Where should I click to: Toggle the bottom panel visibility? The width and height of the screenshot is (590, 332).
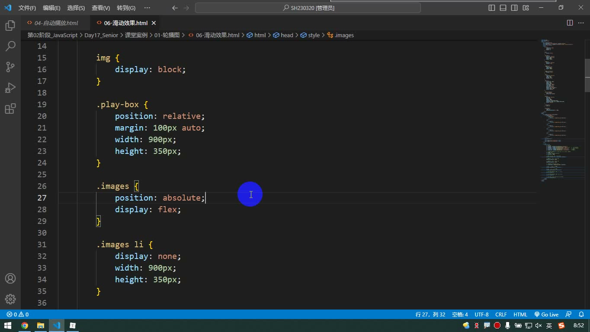[503, 8]
